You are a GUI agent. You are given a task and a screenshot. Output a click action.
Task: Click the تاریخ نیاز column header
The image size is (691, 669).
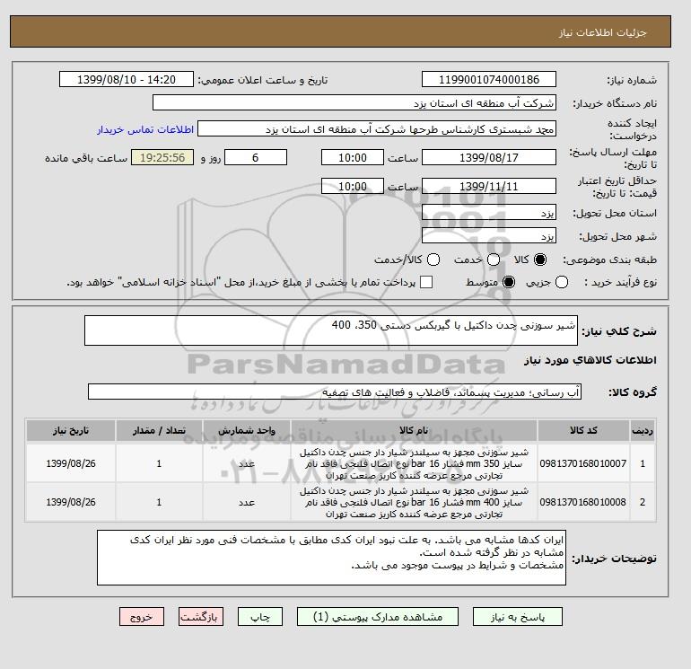click(x=71, y=430)
